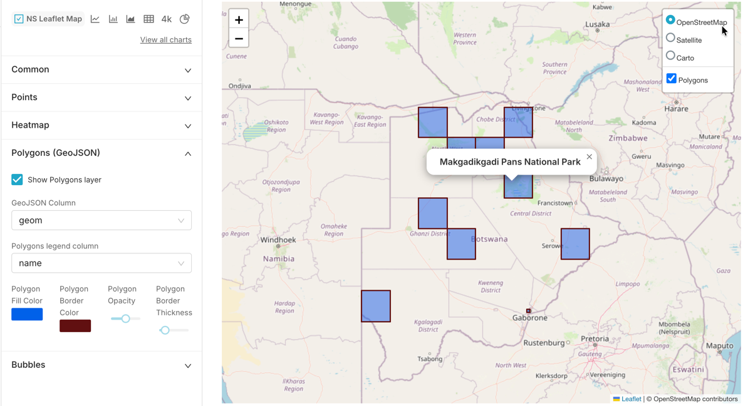Expand the Common section

click(x=101, y=69)
